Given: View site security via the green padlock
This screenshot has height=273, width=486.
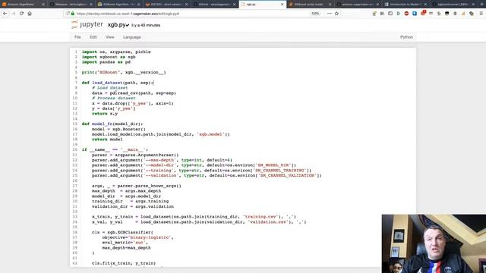Looking at the screenshot, I should click(x=73, y=14).
